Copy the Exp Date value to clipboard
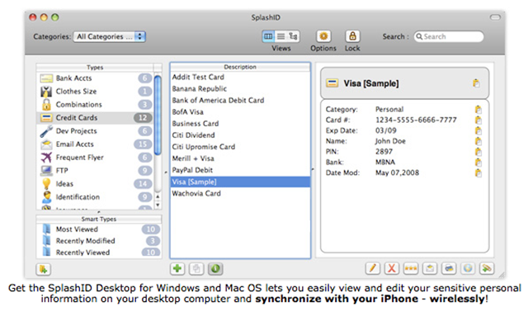The height and width of the screenshot is (311, 528). click(478, 130)
